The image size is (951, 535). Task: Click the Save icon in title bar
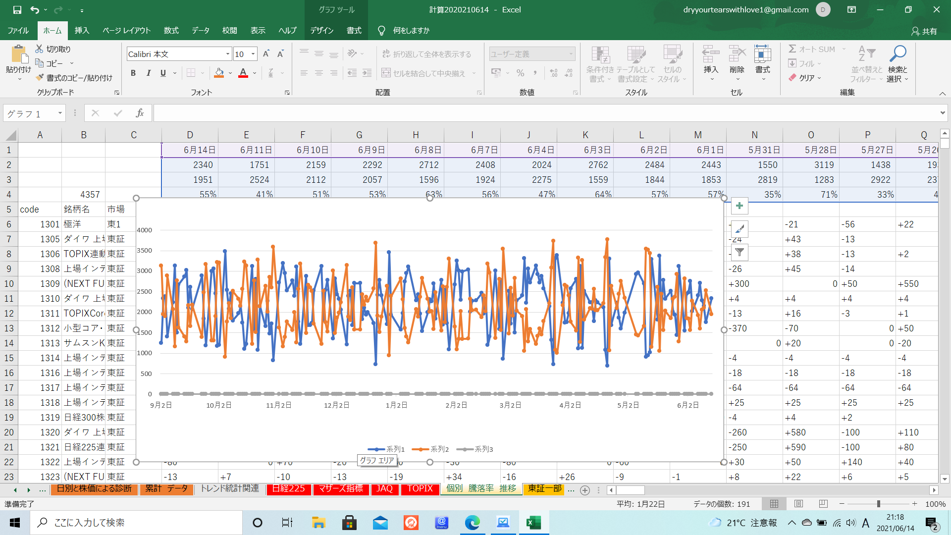[x=17, y=9]
